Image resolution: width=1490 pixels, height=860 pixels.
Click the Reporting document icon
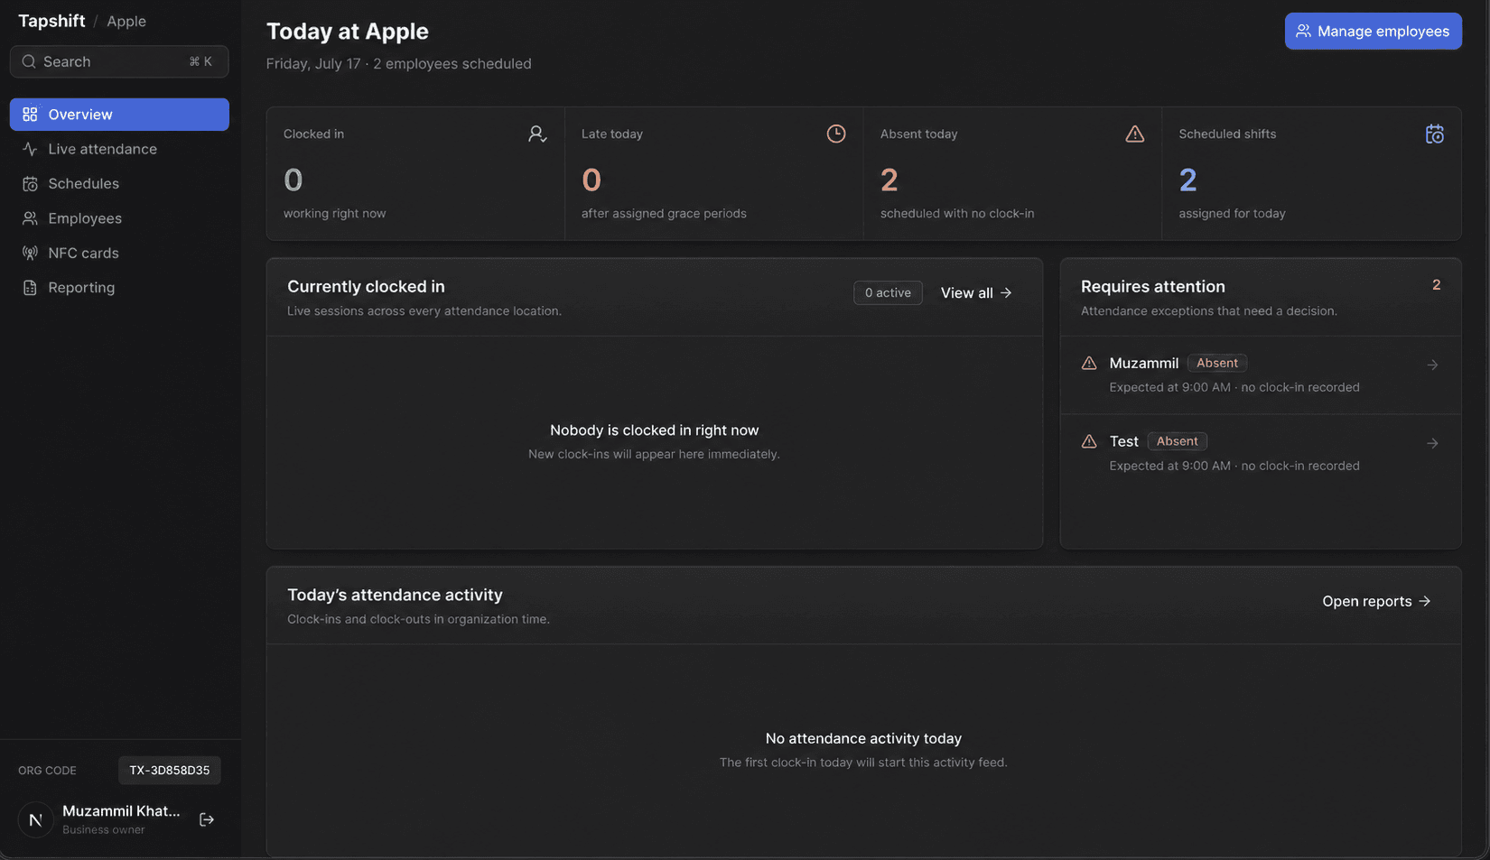[x=30, y=287]
